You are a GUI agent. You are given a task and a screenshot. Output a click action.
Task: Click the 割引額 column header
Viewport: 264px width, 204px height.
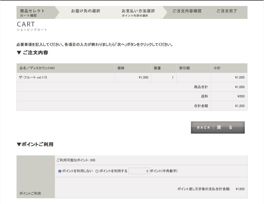point(184,68)
